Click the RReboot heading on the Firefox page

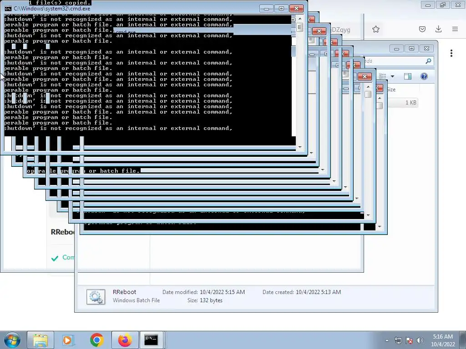(x=62, y=232)
